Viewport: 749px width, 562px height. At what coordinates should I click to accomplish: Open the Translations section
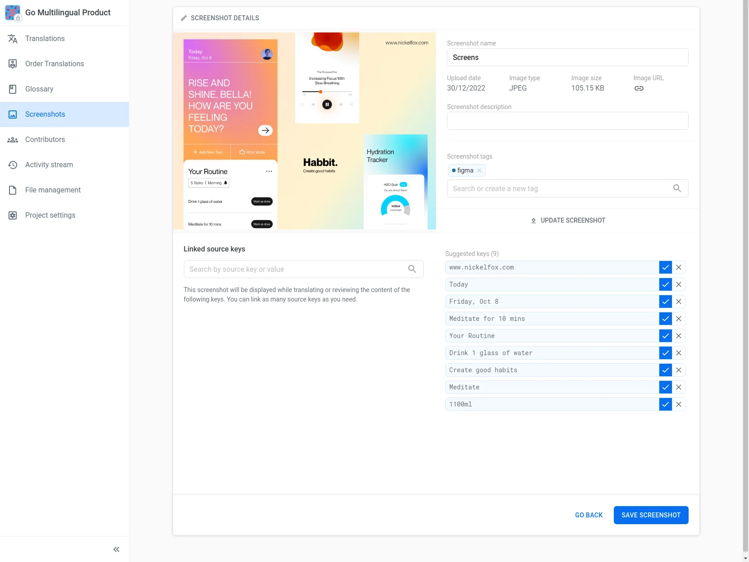(45, 39)
